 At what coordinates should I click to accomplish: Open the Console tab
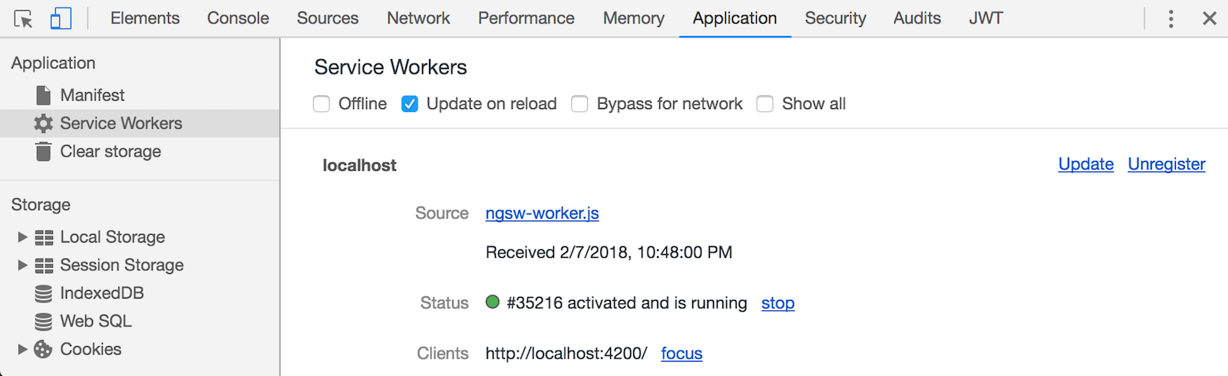238,18
